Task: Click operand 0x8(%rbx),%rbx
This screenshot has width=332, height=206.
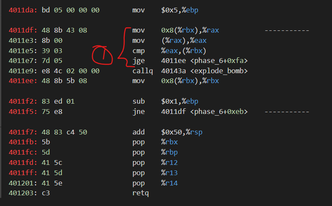Action: pos(190,81)
